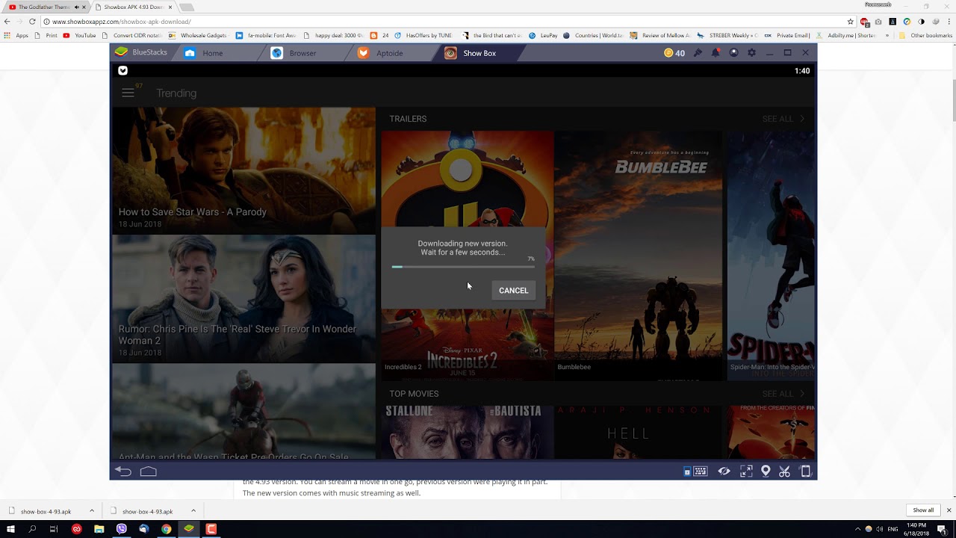
Task: Close the Chrome downloads bar
Action: point(949,510)
